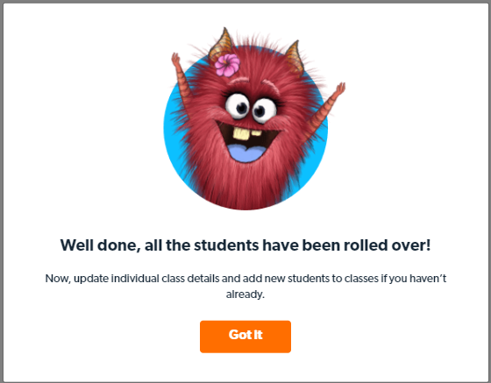Click the monster's larger eye below the flower
Viewport: 491px width, 383px height.
[x=238, y=106]
